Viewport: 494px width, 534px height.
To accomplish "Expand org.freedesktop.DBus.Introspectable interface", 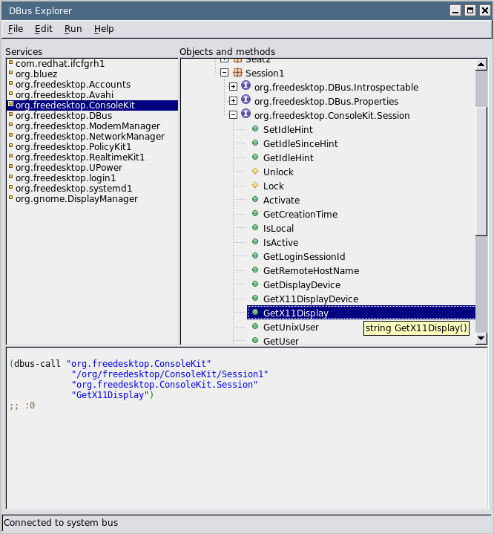I will pyautogui.click(x=233, y=86).
